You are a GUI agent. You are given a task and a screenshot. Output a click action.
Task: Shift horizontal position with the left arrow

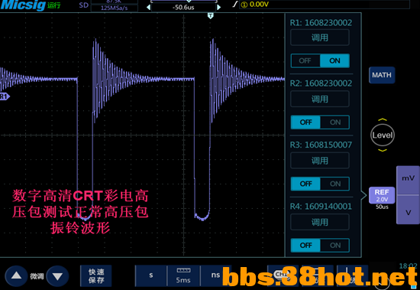[x=148, y=7]
